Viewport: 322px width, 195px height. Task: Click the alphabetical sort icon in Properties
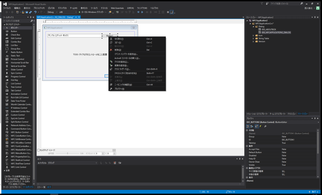coord(252,126)
